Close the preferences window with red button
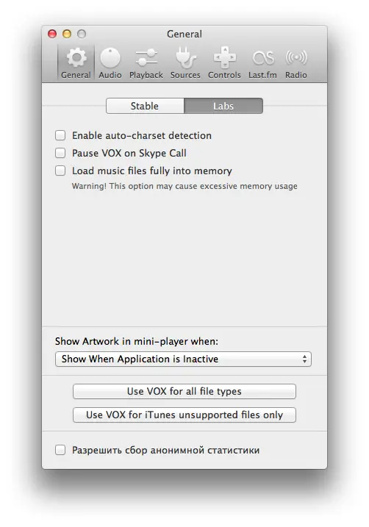This screenshot has height=527, width=369. point(52,34)
